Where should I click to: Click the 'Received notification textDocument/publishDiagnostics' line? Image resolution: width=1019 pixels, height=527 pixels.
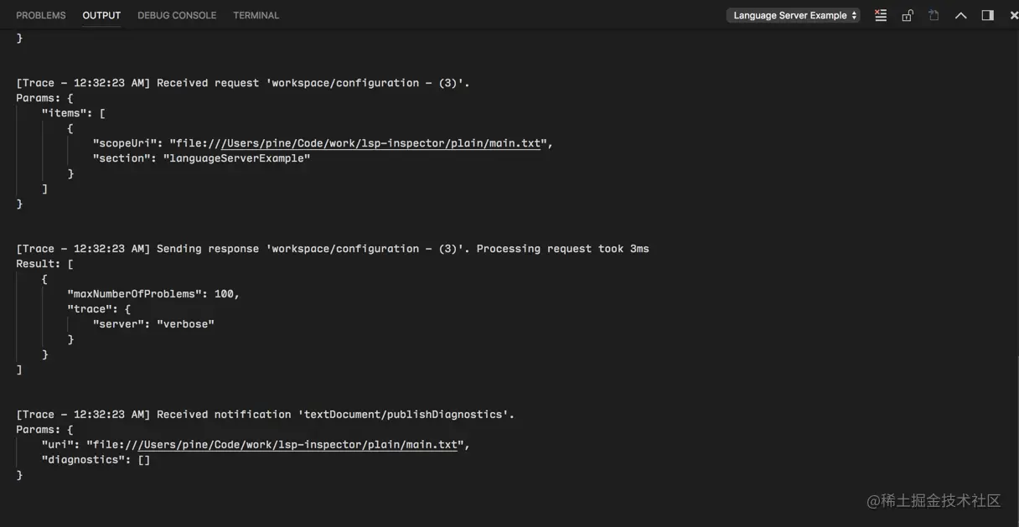[x=266, y=415]
